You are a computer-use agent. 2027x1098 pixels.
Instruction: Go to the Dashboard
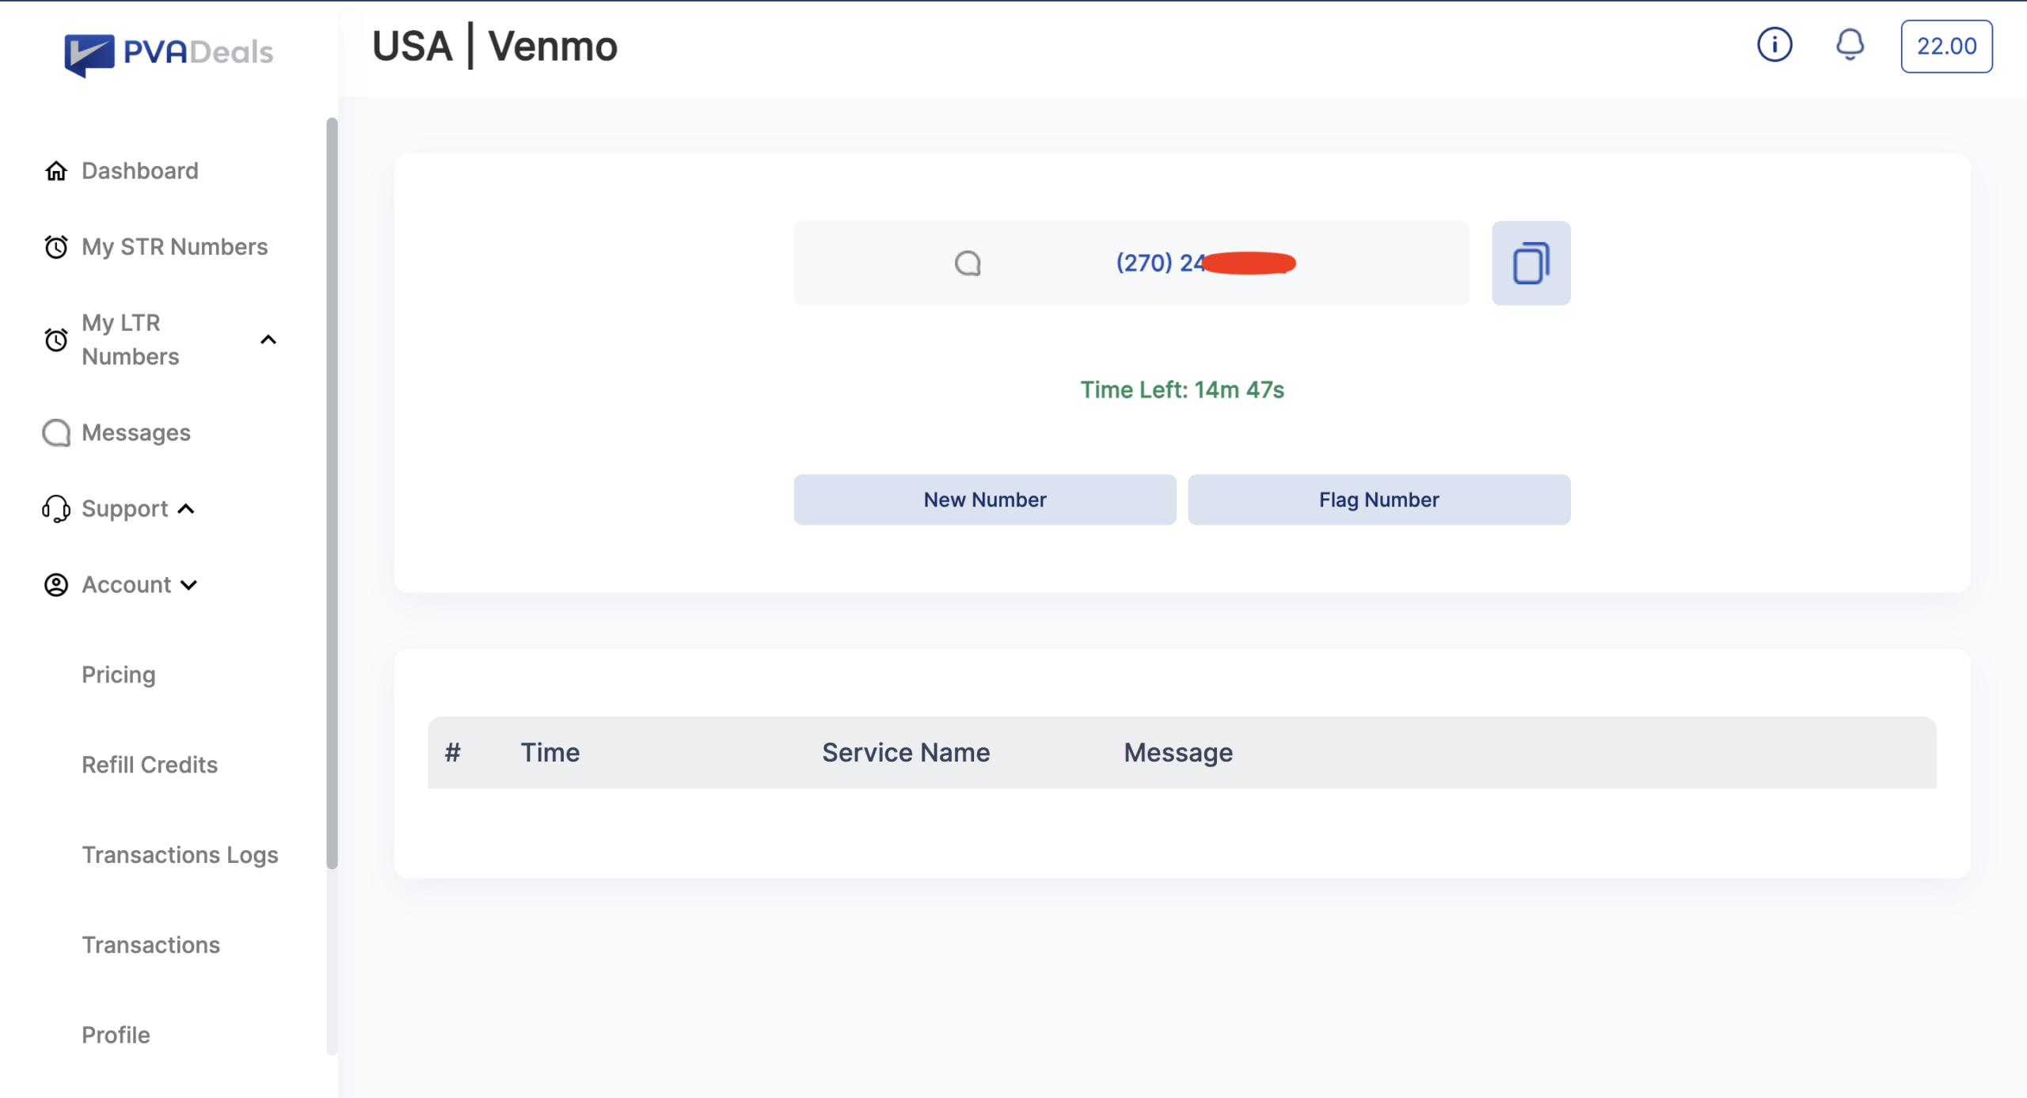tap(140, 171)
